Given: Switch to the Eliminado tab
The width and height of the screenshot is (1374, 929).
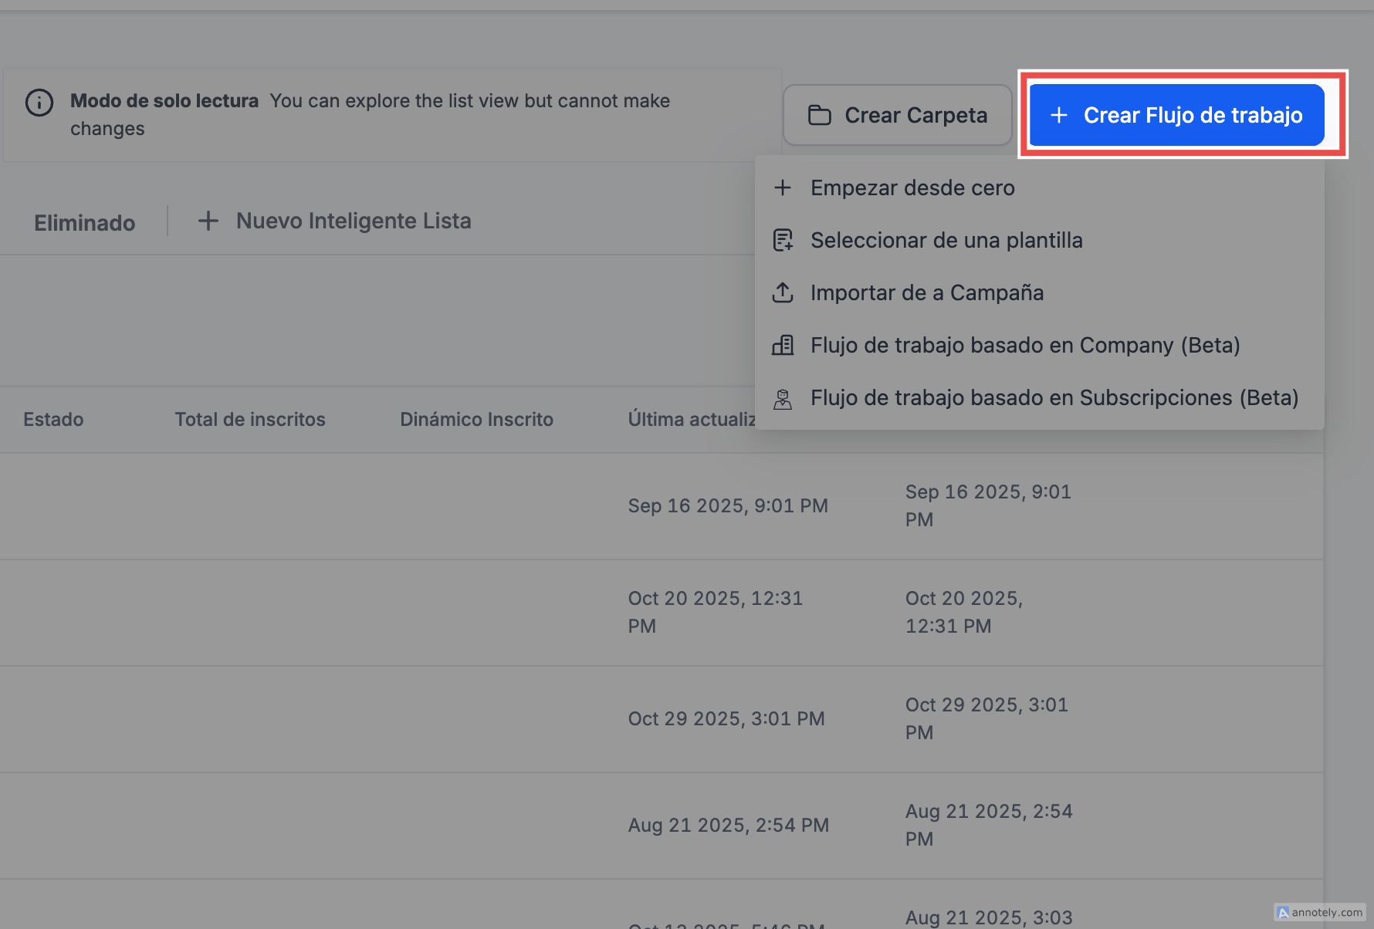Looking at the screenshot, I should [85, 223].
